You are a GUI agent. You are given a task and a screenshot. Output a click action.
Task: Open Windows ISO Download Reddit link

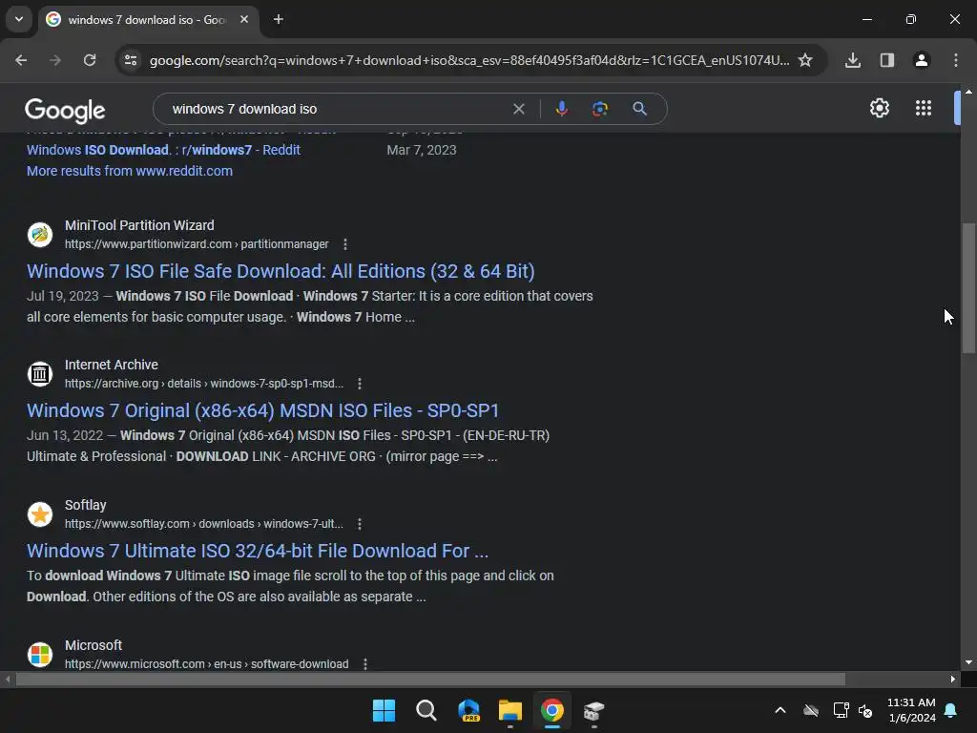pyautogui.click(x=163, y=150)
